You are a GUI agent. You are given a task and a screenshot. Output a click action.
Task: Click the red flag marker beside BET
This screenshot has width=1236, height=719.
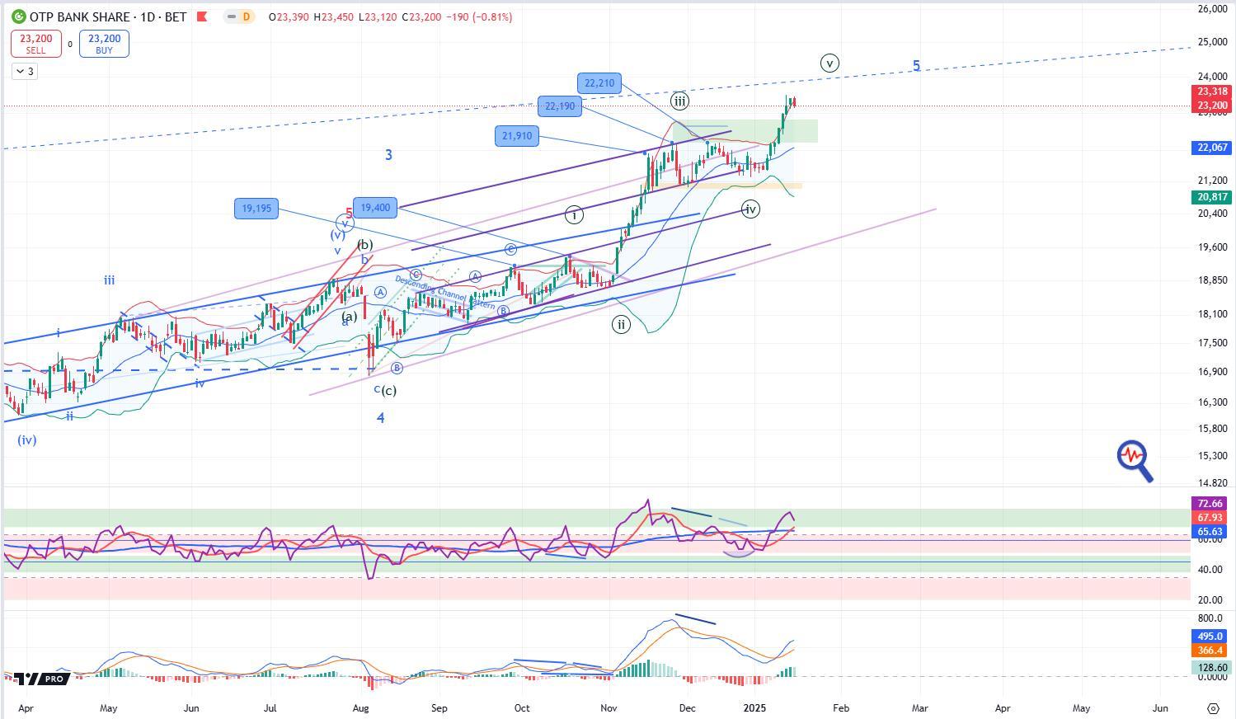[x=202, y=16]
